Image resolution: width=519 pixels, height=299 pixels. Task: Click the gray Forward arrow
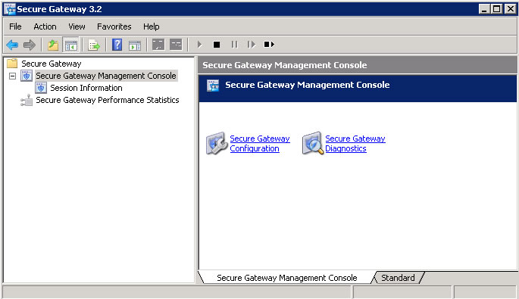point(30,45)
